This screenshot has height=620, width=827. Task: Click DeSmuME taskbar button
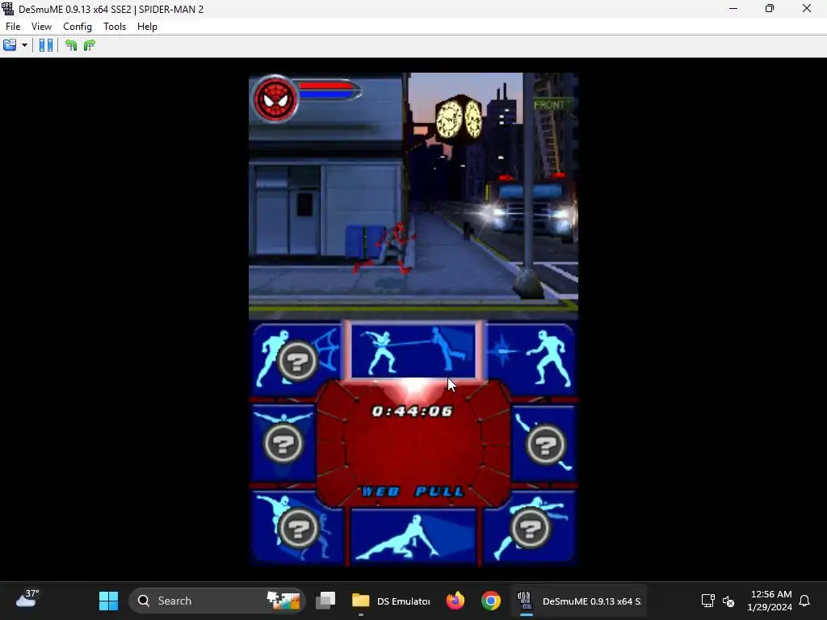pos(579,601)
